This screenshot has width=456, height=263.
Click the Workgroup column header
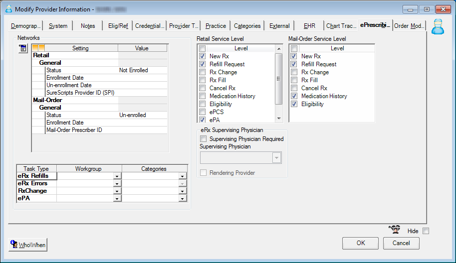pos(89,169)
